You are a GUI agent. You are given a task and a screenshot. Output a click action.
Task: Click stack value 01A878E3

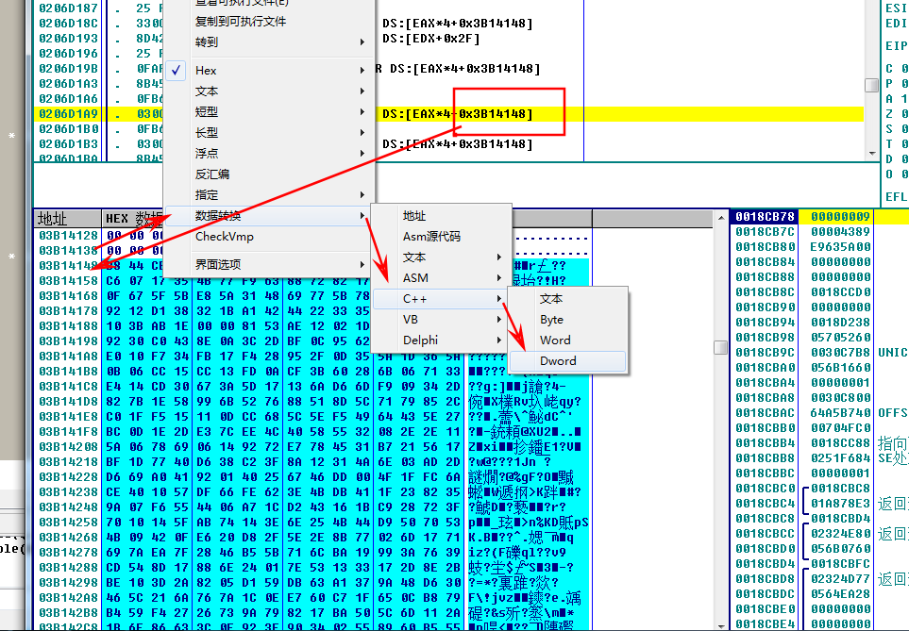tap(841, 503)
